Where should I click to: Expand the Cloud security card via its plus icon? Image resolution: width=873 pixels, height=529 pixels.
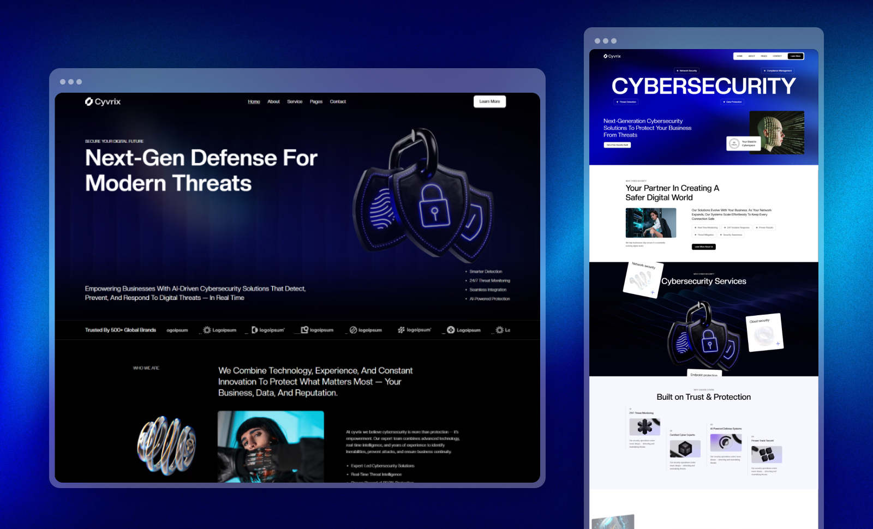pyautogui.click(x=778, y=344)
